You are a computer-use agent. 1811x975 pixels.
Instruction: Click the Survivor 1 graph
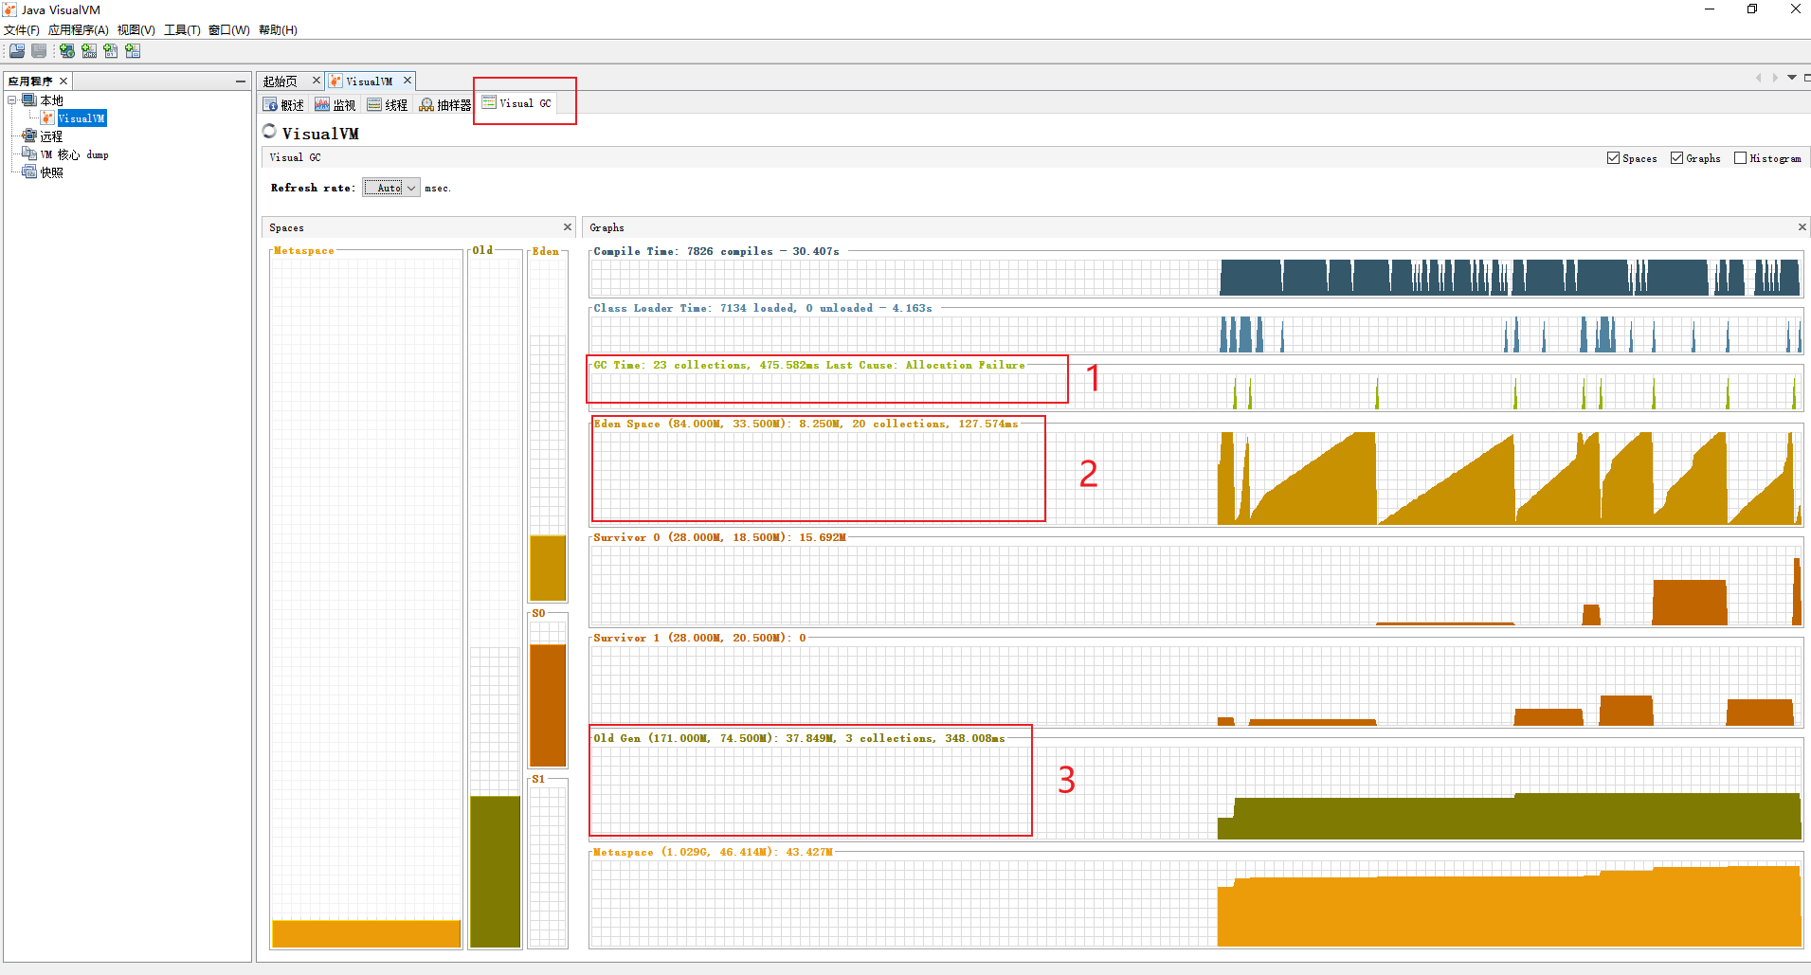tap(1196, 685)
